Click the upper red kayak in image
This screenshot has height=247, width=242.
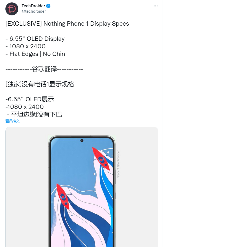click(101, 158)
